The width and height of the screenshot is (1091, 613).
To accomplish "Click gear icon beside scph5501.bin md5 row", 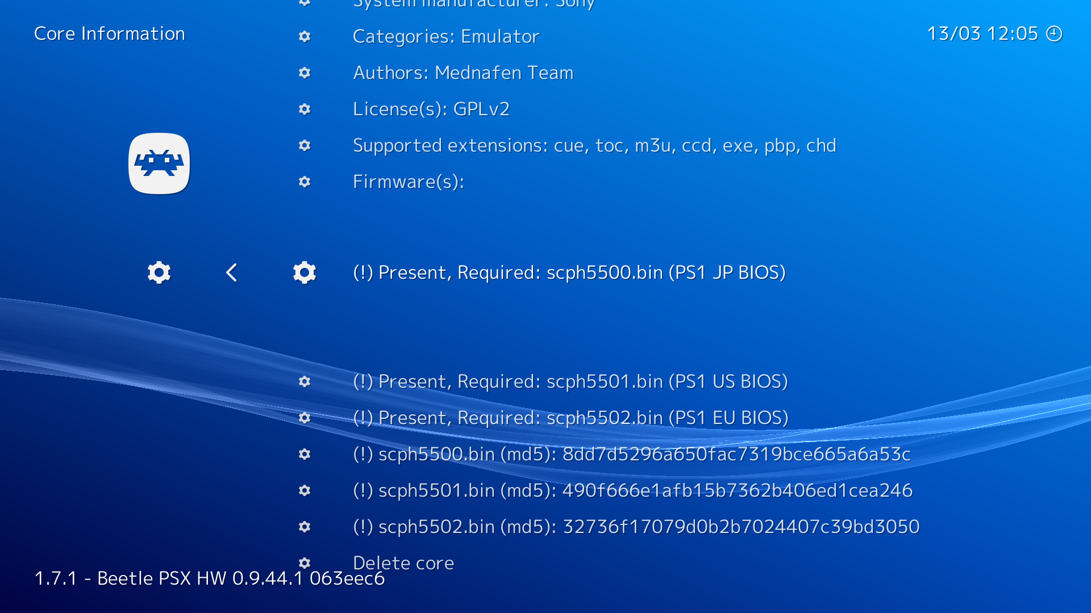I will point(305,490).
